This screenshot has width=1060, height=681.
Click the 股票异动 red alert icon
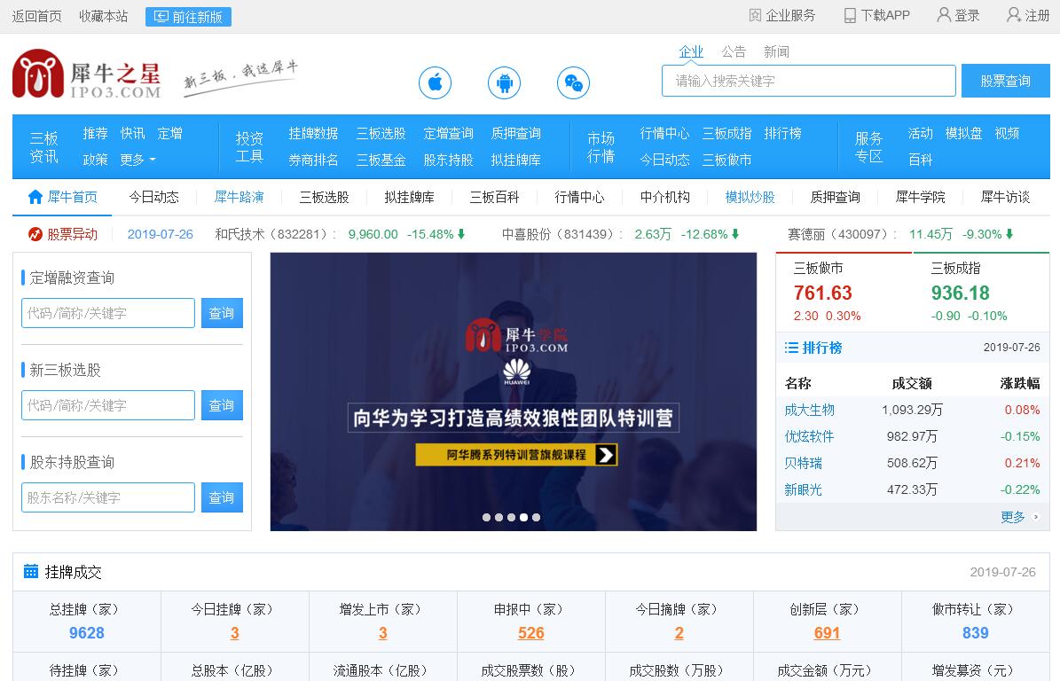35,234
